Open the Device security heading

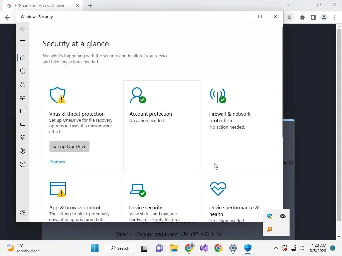[x=146, y=207]
